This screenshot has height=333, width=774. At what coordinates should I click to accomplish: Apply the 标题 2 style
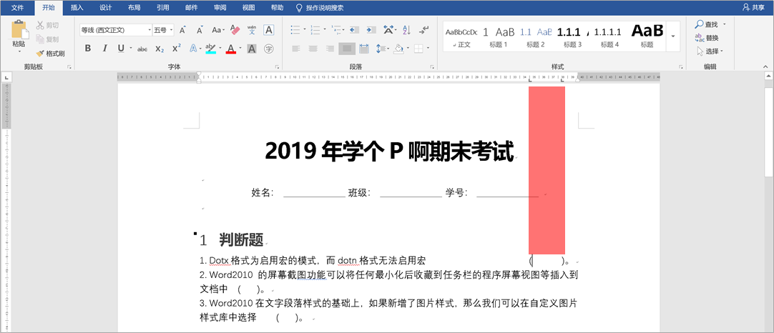(x=536, y=36)
